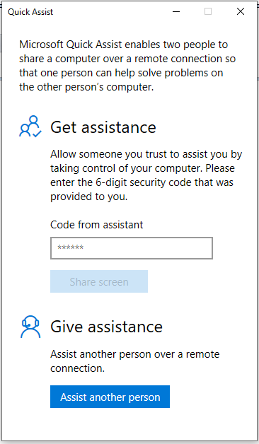Click the checkmark on Get assistance icon
Image resolution: width=259 pixels, height=444 pixels.
[37, 134]
